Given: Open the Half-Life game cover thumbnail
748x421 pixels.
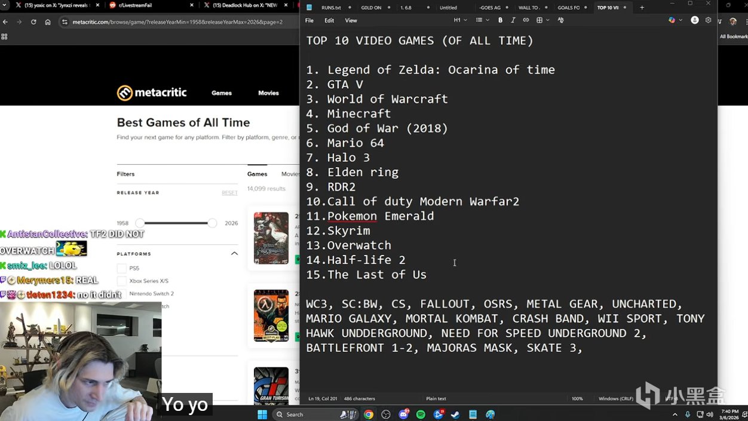Looking at the screenshot, I should point(271,315).
